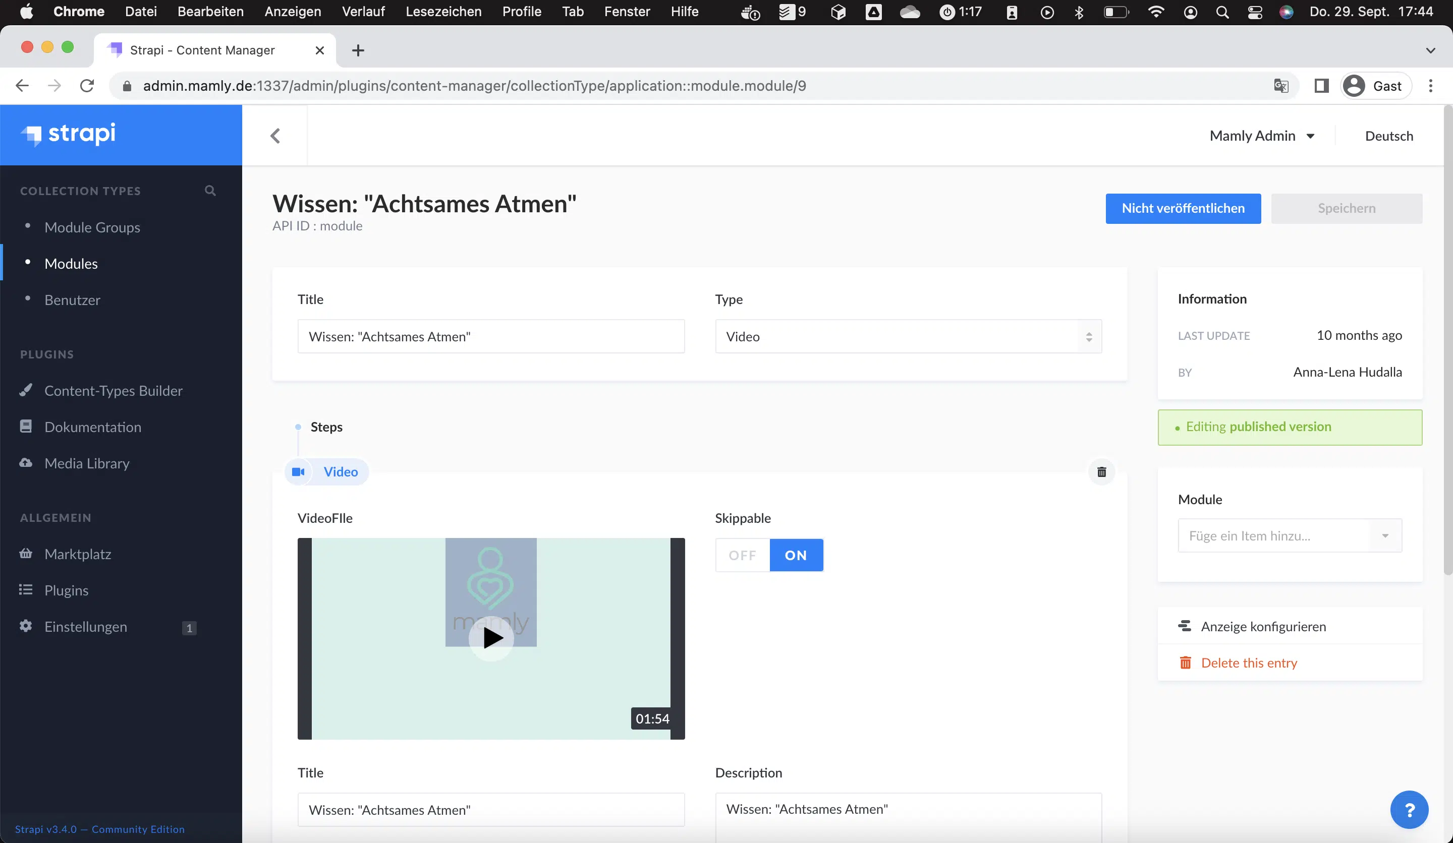Play the VideoFile preview
The image size is (1453, 843).
tap(491, 638)
